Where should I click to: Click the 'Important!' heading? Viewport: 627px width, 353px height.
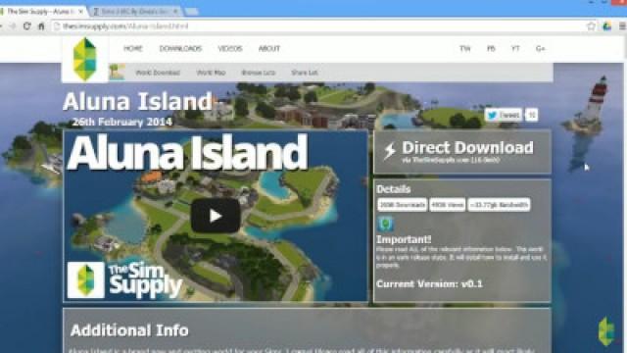pyautogui.click(x=404, y=239)
